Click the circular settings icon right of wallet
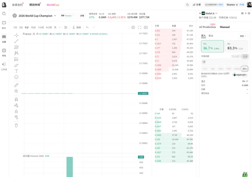This screenshot has width=252, height=177. [249, 13]
